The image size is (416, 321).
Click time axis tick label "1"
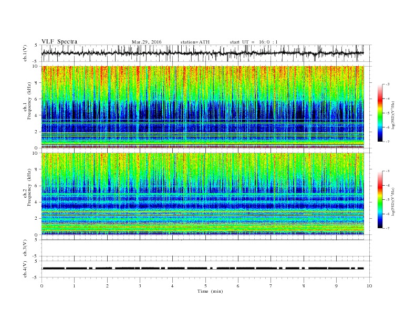(74, 286)
